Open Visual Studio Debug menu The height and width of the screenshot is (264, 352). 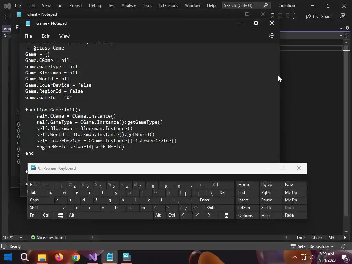[x=95, y=5]
